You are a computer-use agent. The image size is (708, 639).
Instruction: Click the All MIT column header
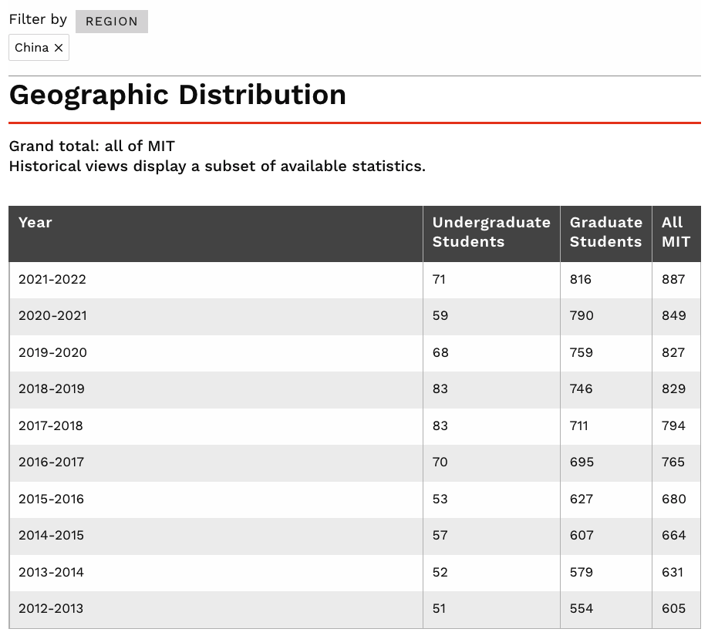pyautogui.click(x=676, y=232)
